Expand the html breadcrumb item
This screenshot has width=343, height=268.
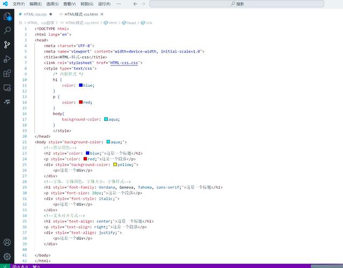coord(113,23)
